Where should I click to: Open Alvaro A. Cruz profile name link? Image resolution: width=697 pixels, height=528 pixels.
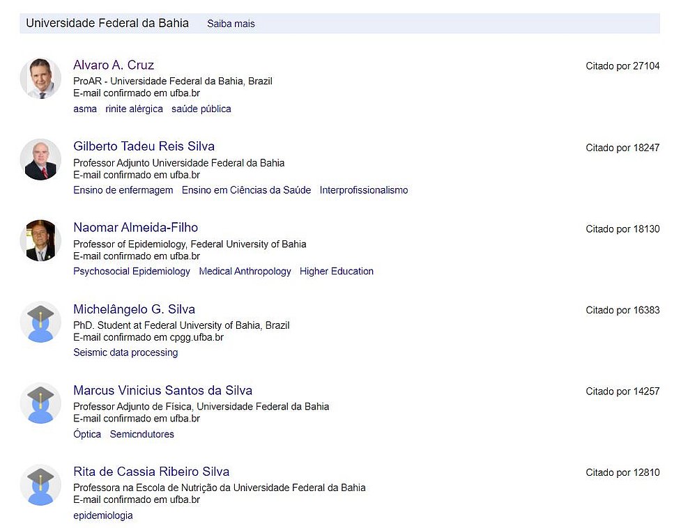coord(114,65)
